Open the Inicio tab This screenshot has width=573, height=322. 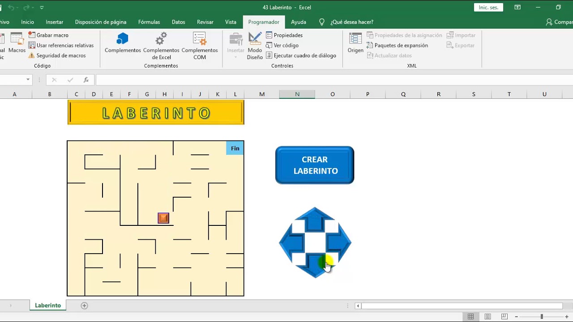[27, 22]
